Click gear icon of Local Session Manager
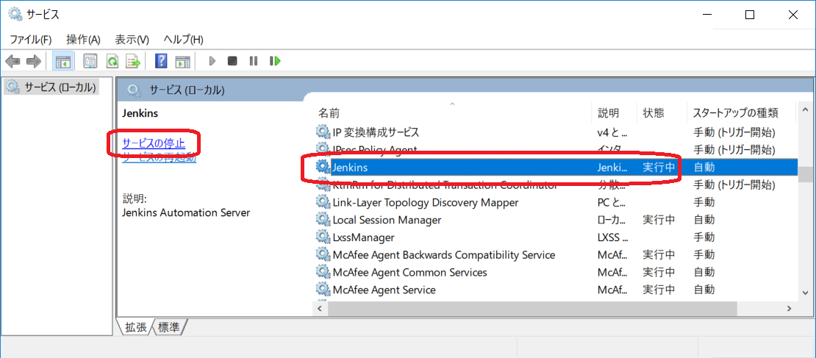Viewport: 816px width, 358px height. click(323, 220)
